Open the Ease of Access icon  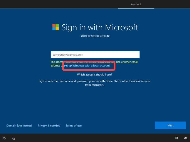(x=5, y=138)
